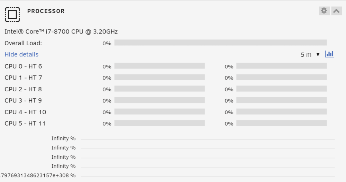Collapse the Processor panel with chevron
Image resolution: width=346 pixels, height=182 pixels.
click(x=337, y=11)
